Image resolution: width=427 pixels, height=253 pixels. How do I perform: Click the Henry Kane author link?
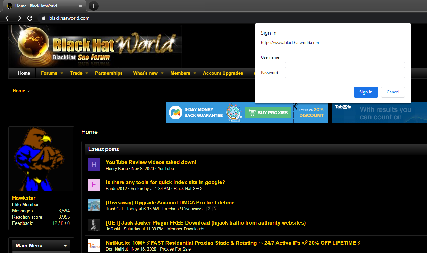(x=117, y=169)
